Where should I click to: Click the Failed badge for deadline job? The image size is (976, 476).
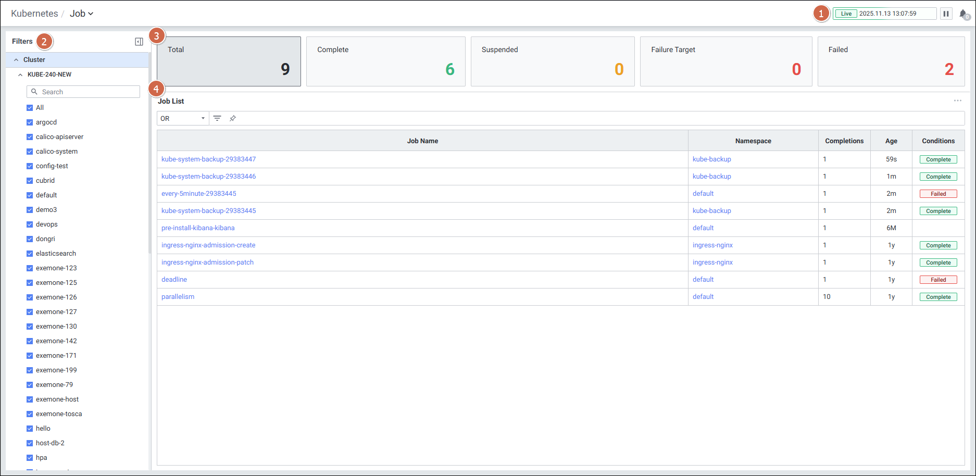938,280
